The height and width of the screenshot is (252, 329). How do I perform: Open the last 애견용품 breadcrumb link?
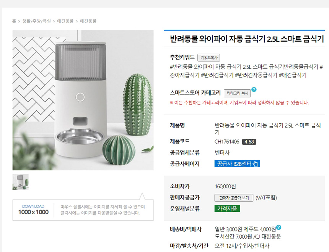88,21
